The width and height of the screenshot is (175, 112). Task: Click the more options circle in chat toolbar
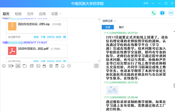tap(69, 66)
